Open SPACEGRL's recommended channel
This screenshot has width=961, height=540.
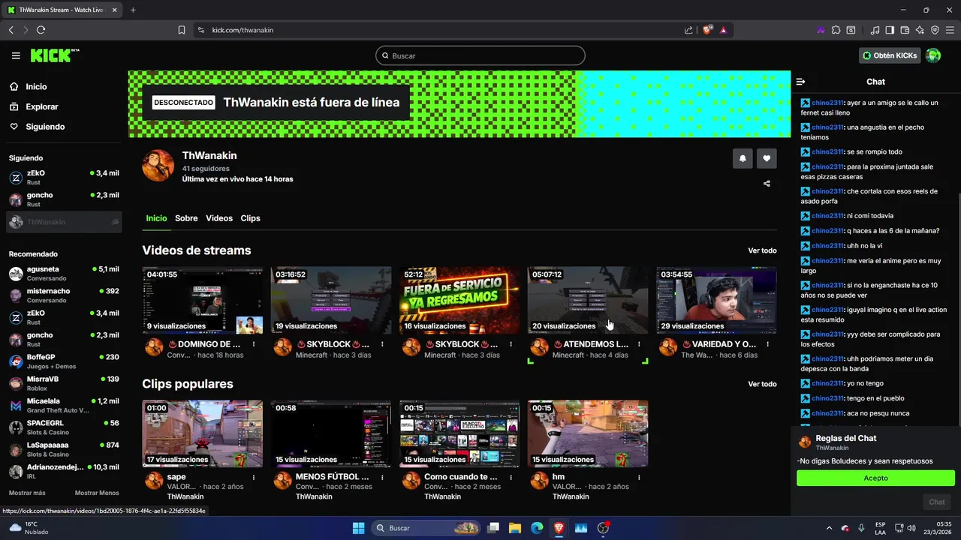(64, 427)
